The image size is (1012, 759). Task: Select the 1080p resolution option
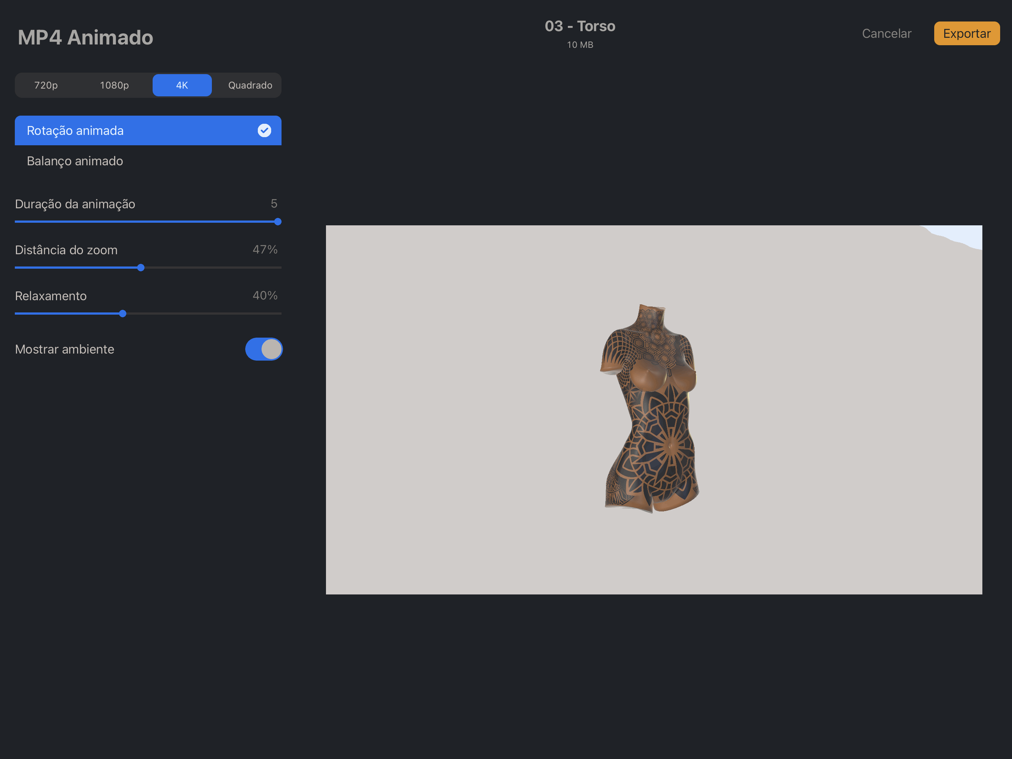click(114, 85)
